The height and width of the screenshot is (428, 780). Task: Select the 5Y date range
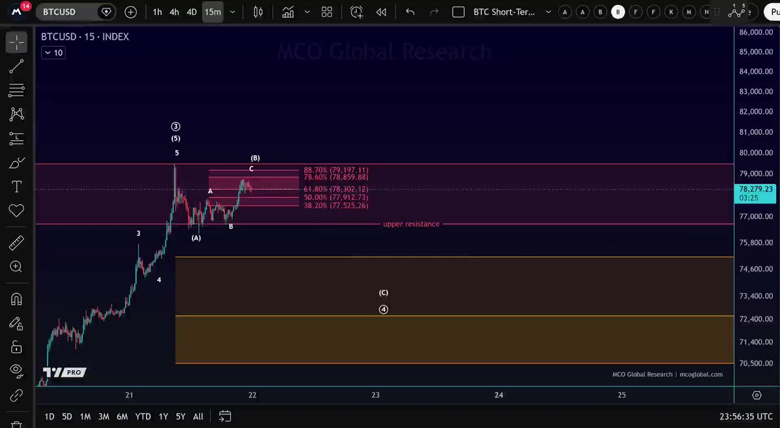(x=181, y=416)
